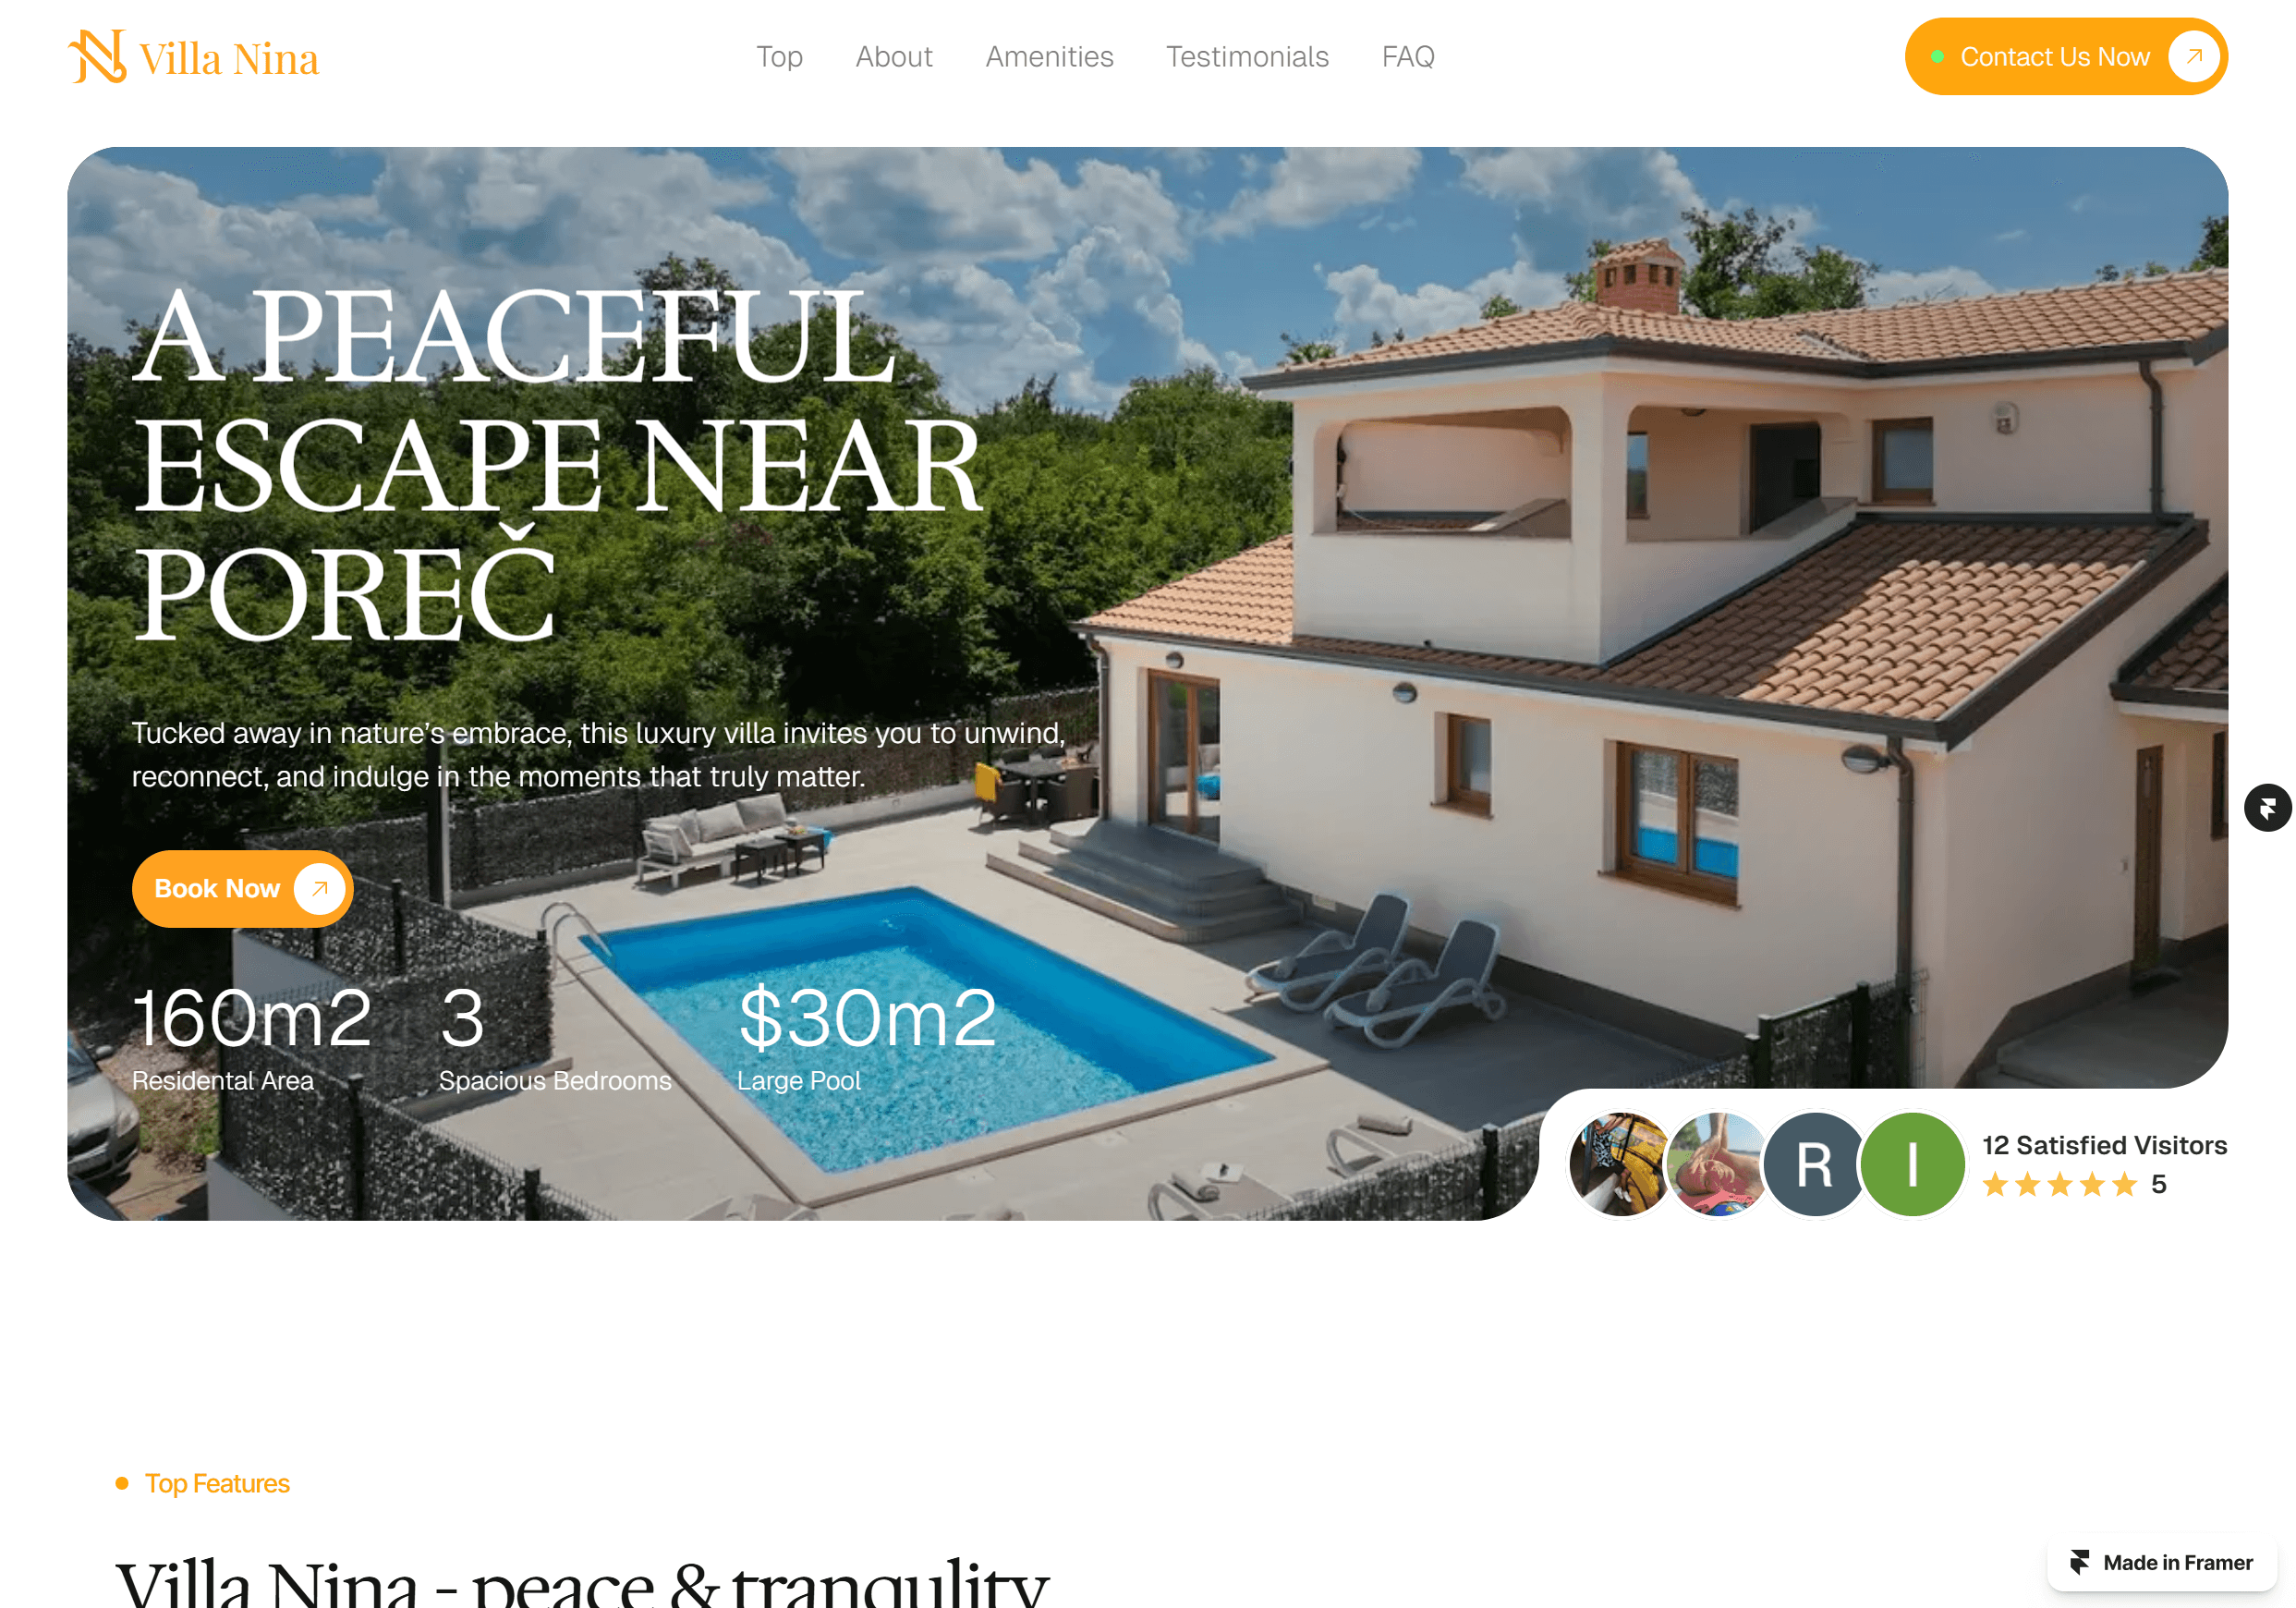The height and width of the screenshot is (1608, 2296).
Task: Click the first visitor avatar photo
Action: (x=1620, y=1164)
